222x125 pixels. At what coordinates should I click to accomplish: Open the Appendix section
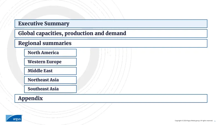tap(111, 98)
